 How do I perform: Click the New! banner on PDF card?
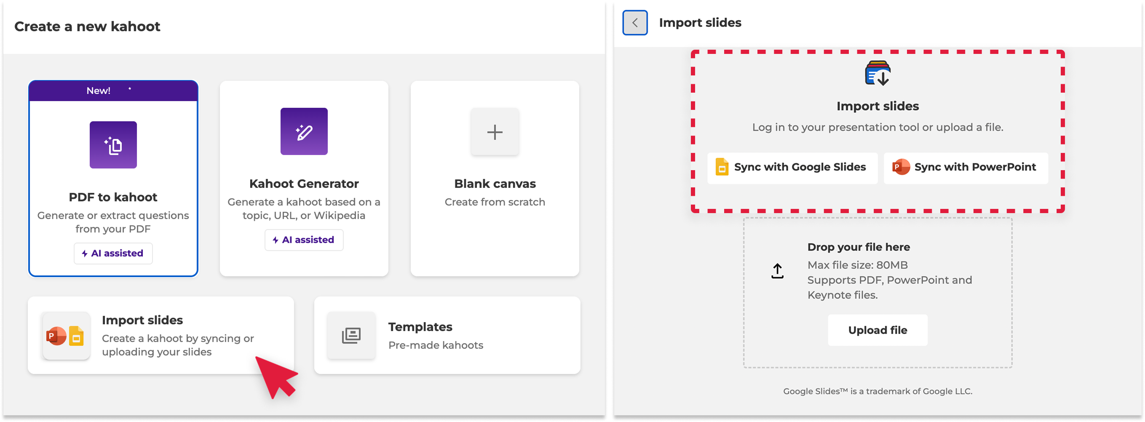113,91
